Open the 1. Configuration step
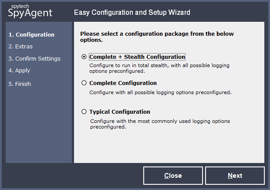This screenshot has width=270, height=190. [31, 35]
